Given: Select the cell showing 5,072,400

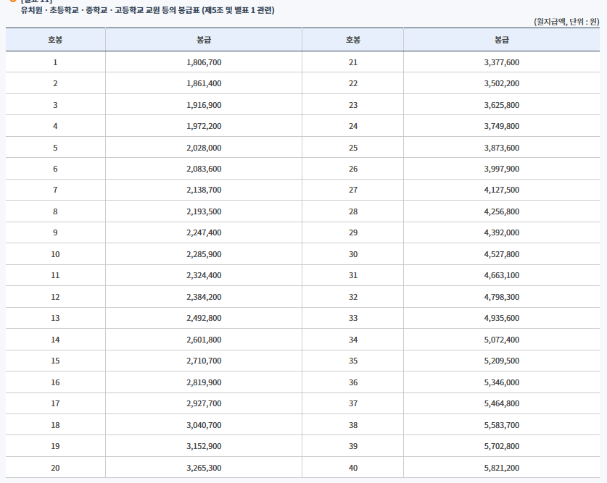Looking at the screenshot, I should pyautogui.click(x=501, y=340).
